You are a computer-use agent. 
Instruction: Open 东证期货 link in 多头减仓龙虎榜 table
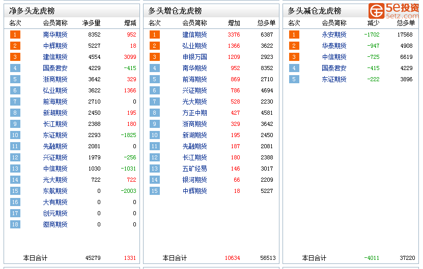click(x=334, y=79)
